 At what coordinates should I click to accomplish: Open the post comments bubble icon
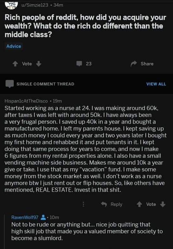(79, 64)
